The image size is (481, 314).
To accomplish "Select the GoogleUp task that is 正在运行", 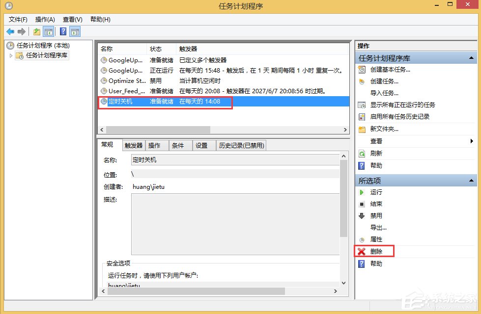I will (122, 69).
